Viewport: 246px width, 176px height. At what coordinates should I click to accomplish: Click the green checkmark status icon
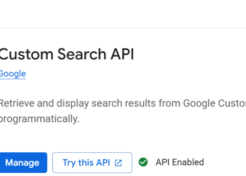(143, 162)
